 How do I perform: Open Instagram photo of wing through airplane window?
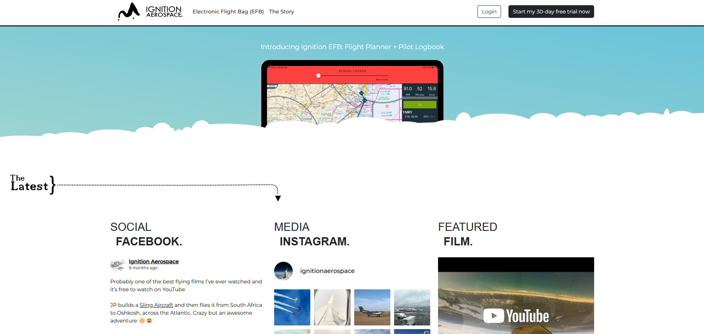(332, 308)
